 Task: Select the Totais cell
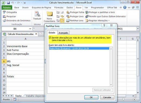(25, 76)
